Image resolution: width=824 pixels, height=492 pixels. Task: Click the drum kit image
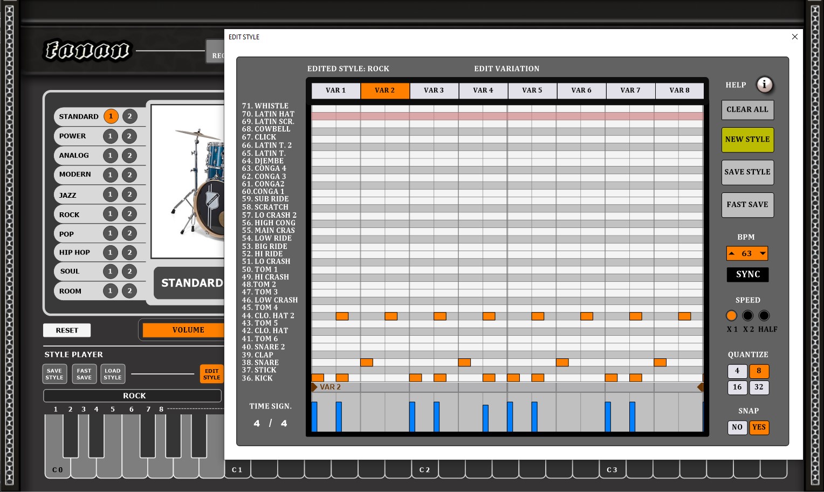pyautogui.click(x=188, y=181)
